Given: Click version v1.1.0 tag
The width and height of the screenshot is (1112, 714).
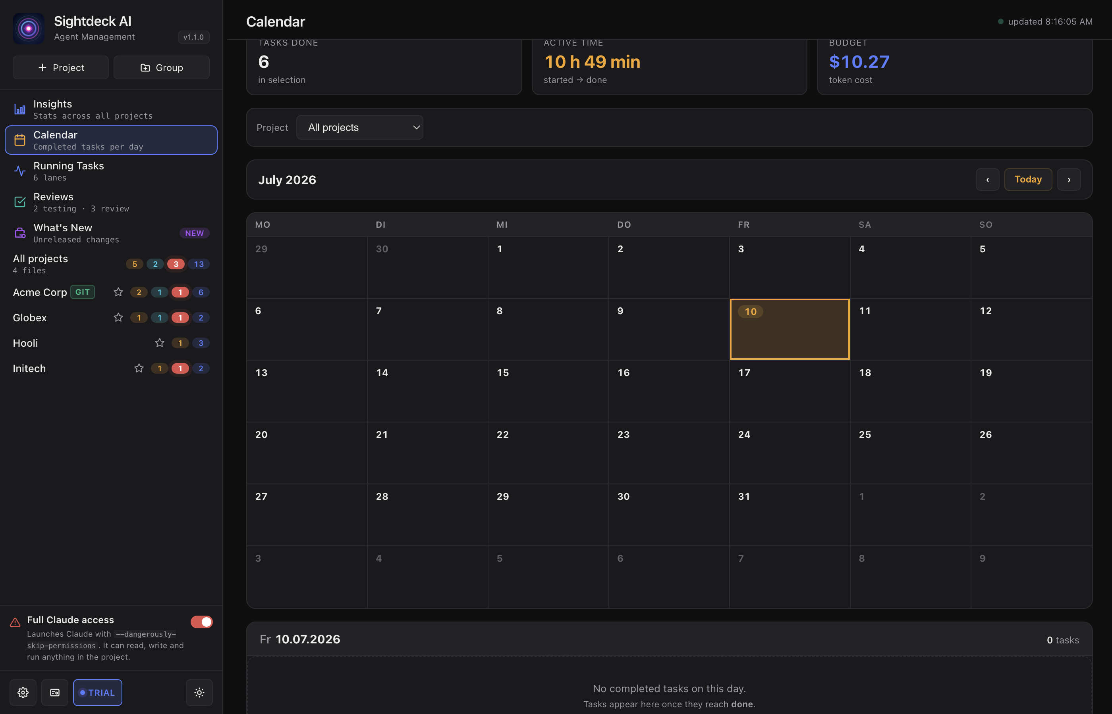Looking at the screenshot, I should [193, 37].
